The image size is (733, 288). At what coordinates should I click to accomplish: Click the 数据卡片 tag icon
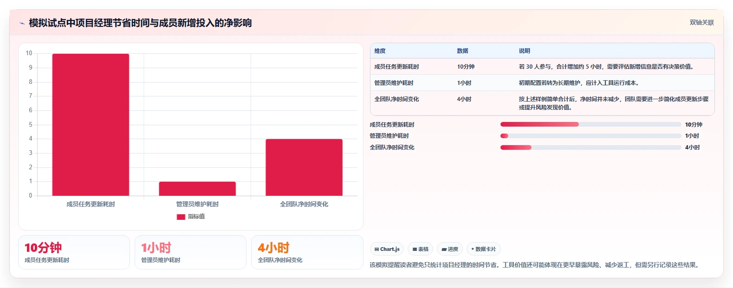pos(473,250)
